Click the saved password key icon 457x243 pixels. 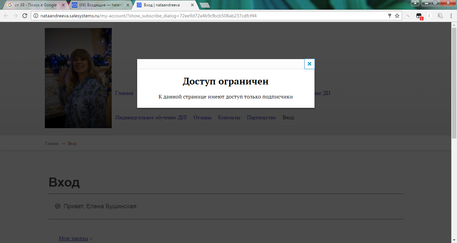[389, 16]
